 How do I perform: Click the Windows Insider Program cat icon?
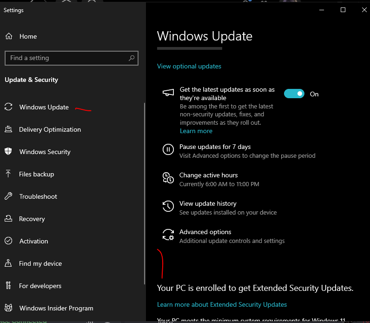[8, 308]
